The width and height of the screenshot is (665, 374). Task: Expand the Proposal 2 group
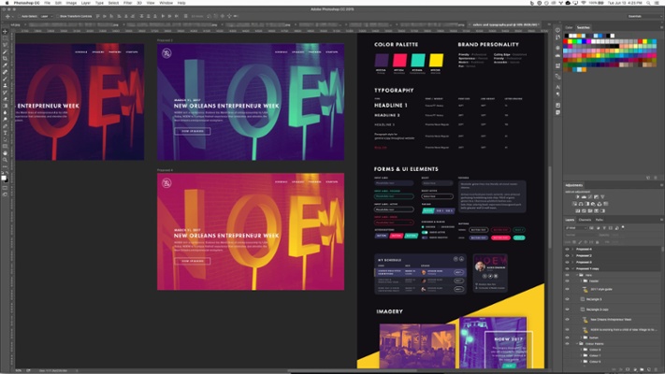[x=573, y=255]
